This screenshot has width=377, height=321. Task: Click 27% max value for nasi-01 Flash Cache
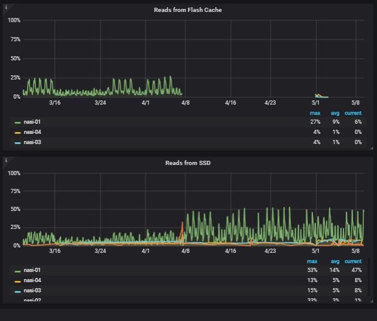click(x=315, y=122)
